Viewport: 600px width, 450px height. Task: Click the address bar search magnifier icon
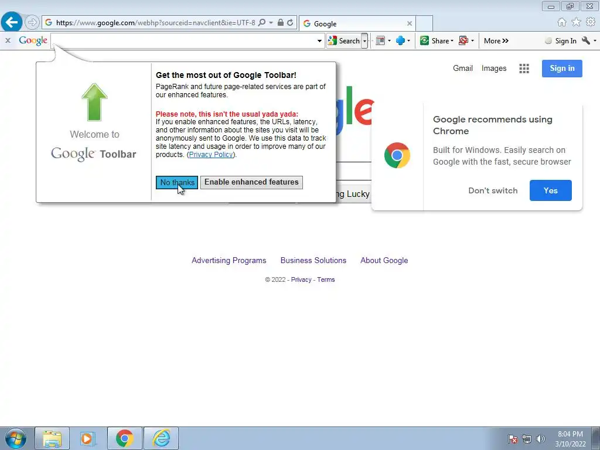click(x=262, y=23)
